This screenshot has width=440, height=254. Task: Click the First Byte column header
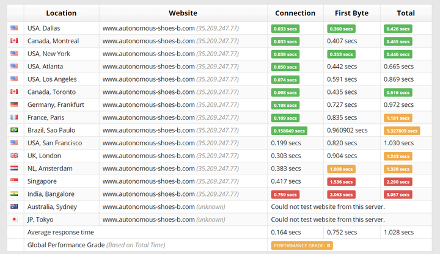(351, 13)
